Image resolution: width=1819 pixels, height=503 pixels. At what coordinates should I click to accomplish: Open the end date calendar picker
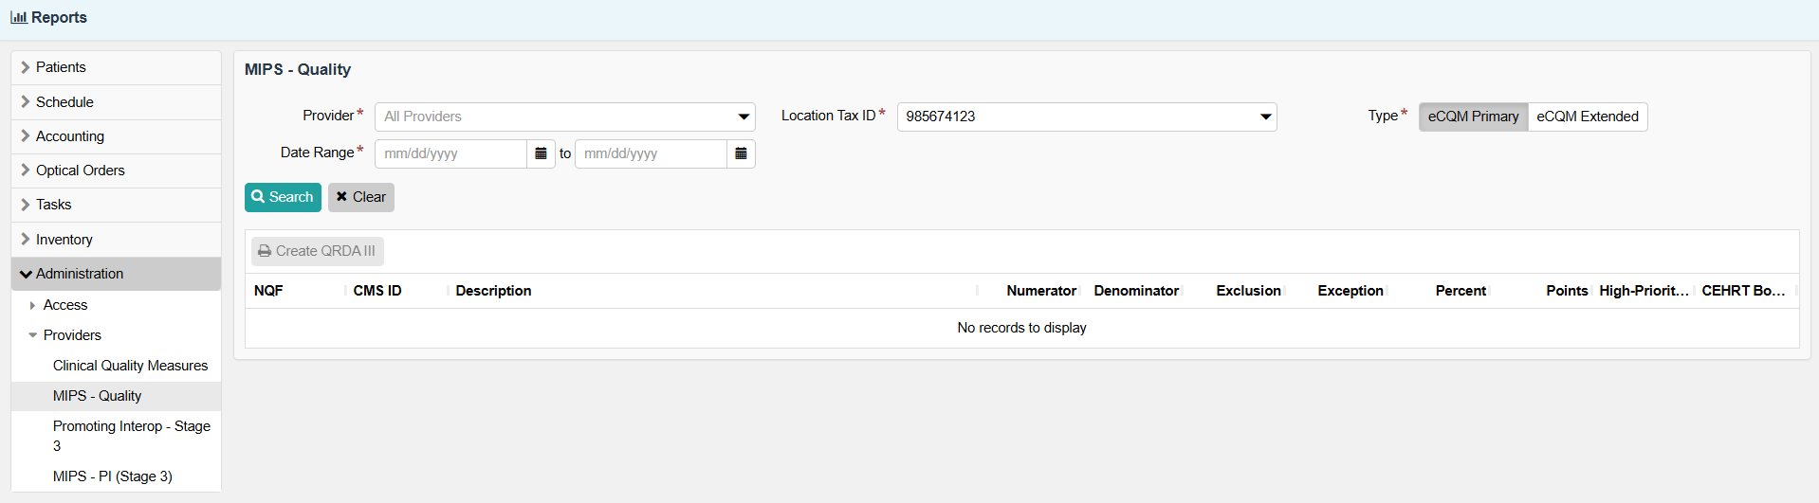[741, 153]
